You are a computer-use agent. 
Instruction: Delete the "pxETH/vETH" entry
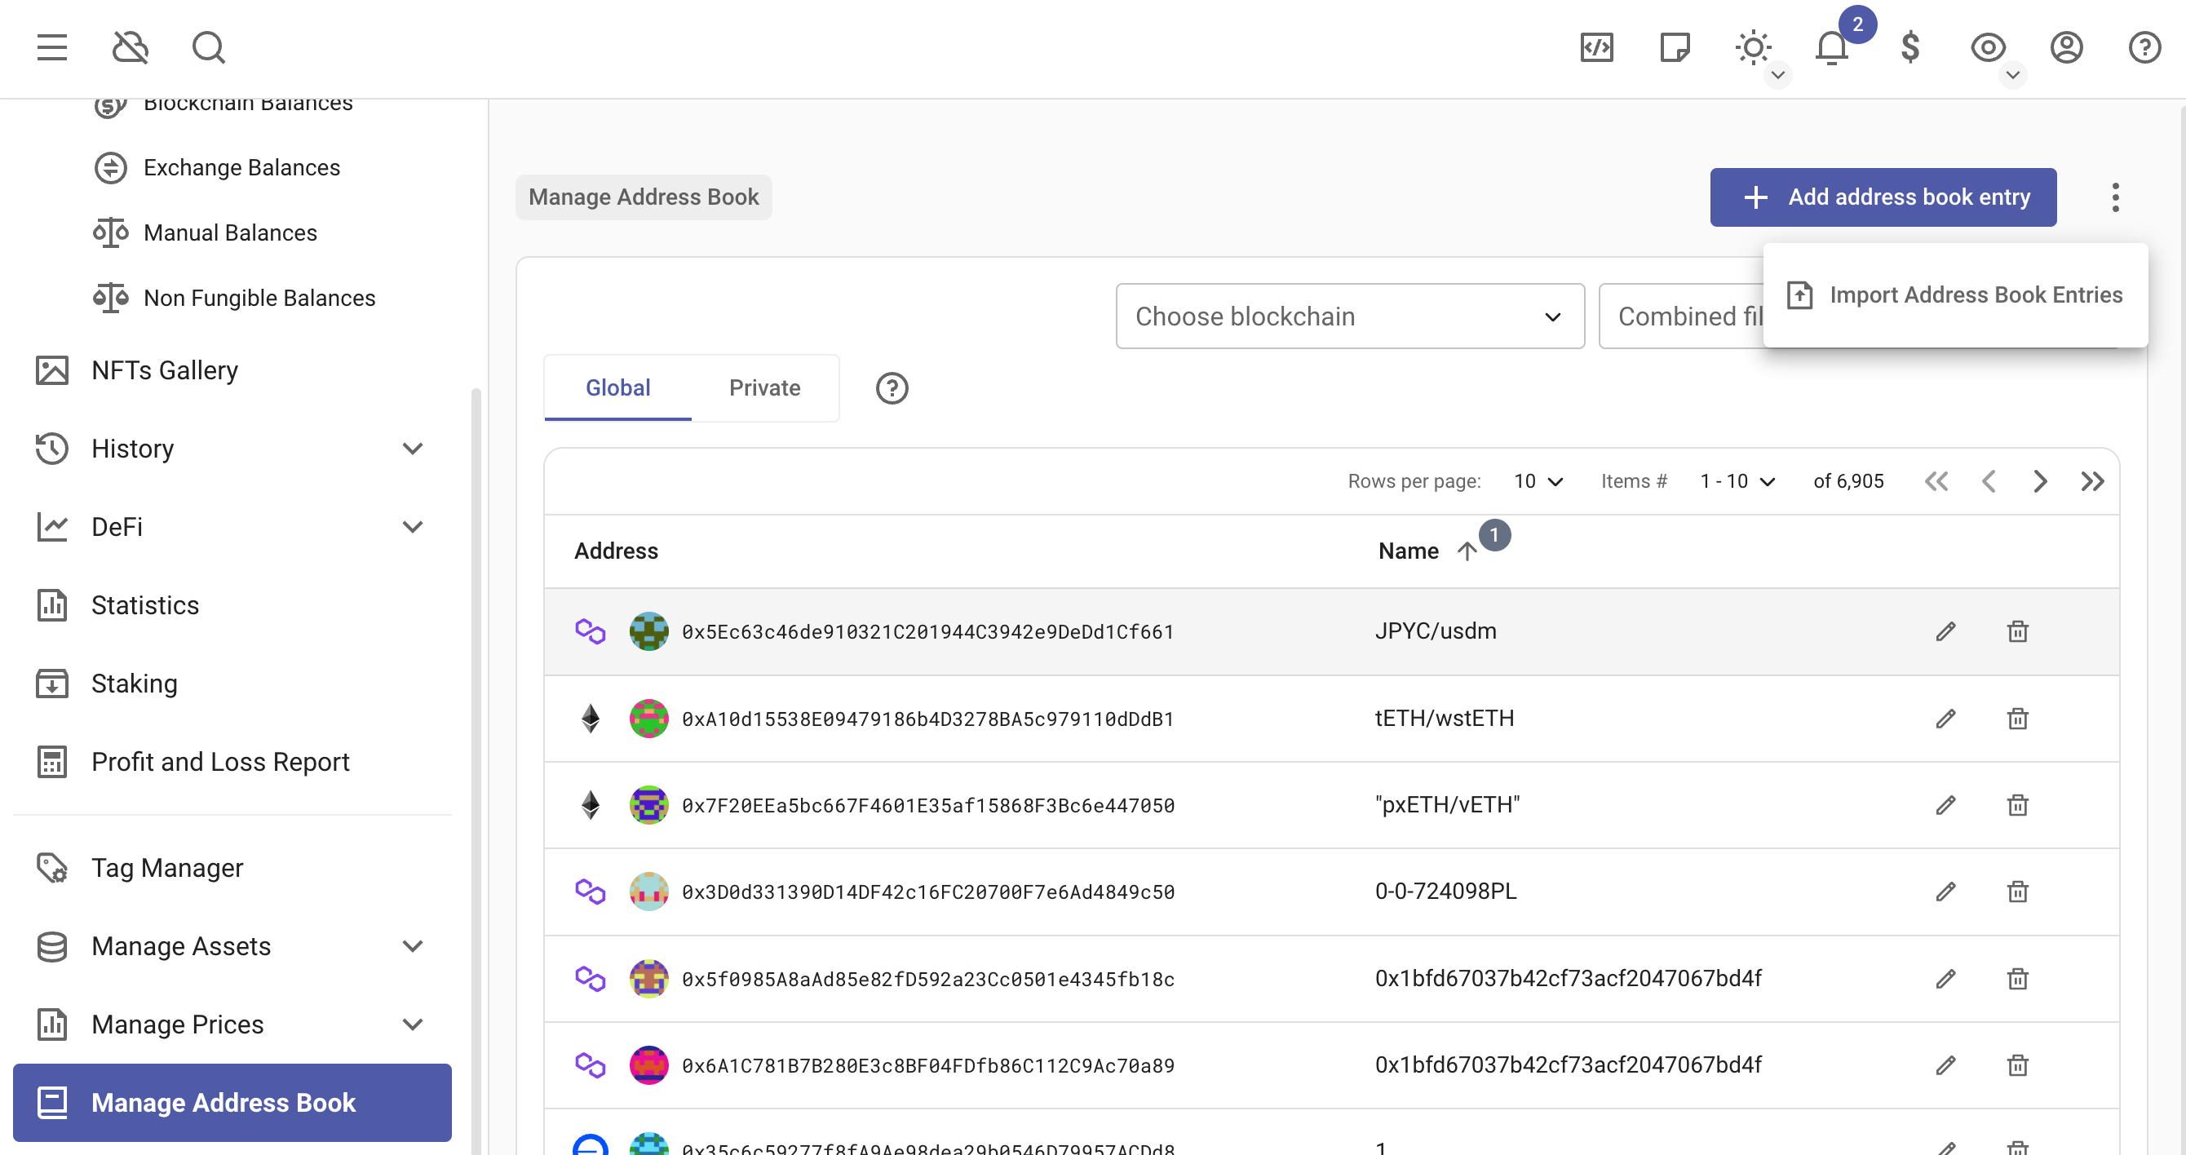click(x=2018, y=804)
